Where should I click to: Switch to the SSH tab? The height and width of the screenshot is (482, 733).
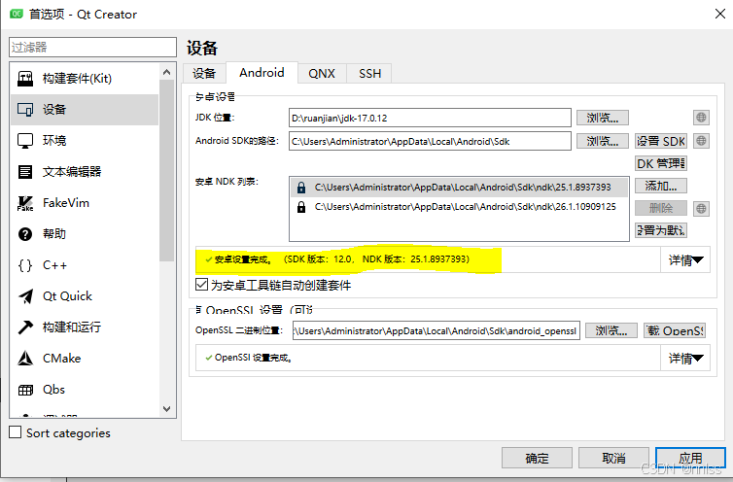[x=369, y=74]
